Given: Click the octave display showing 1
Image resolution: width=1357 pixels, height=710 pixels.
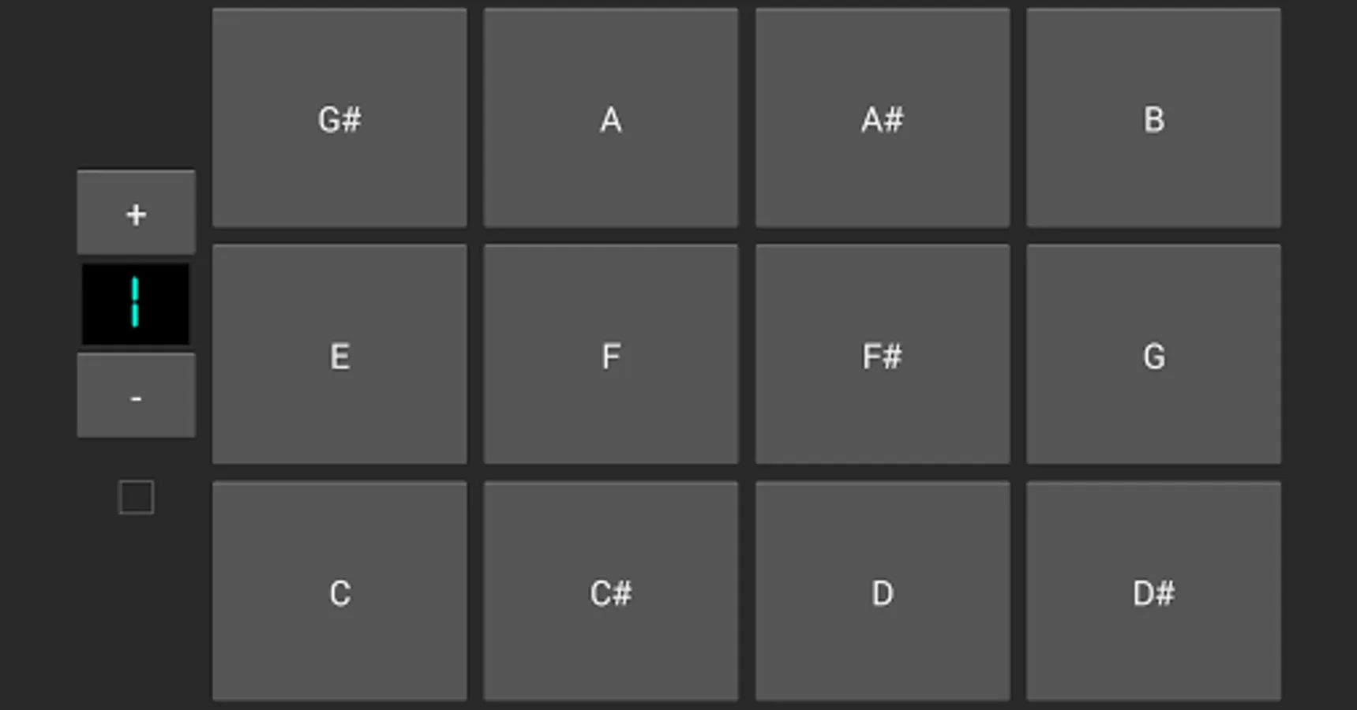Looking at the screenshot, I should [x=135, y=305].
